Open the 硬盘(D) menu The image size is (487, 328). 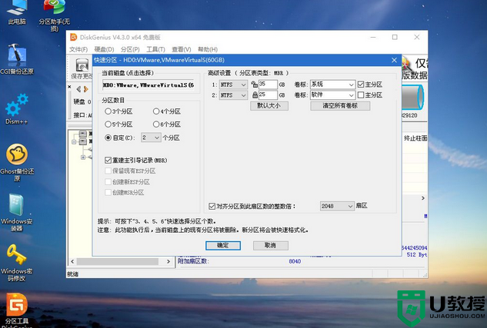click(x=104, y=50)
